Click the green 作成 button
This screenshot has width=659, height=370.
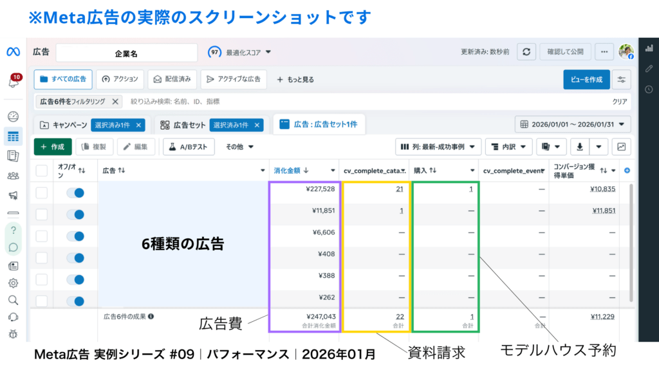(x=53, y=147)
